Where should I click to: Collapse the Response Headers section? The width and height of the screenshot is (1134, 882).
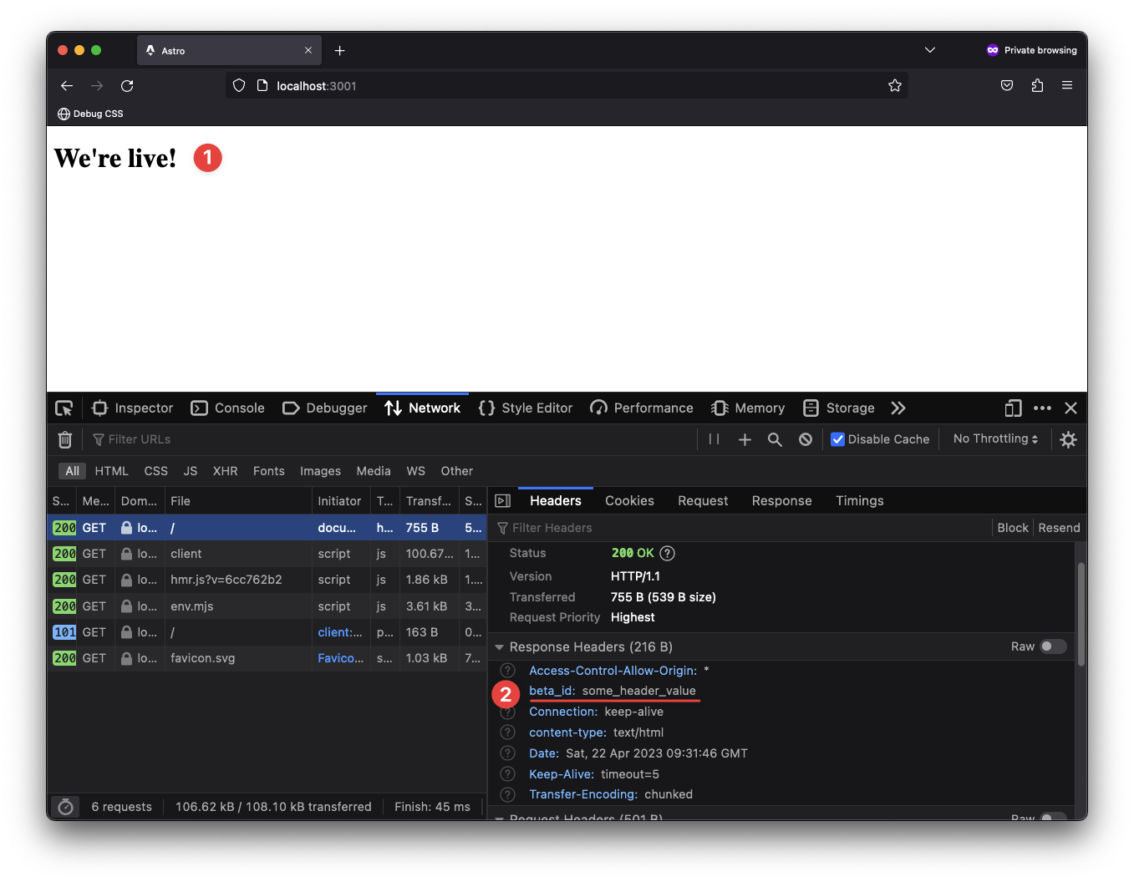[500, 646]
